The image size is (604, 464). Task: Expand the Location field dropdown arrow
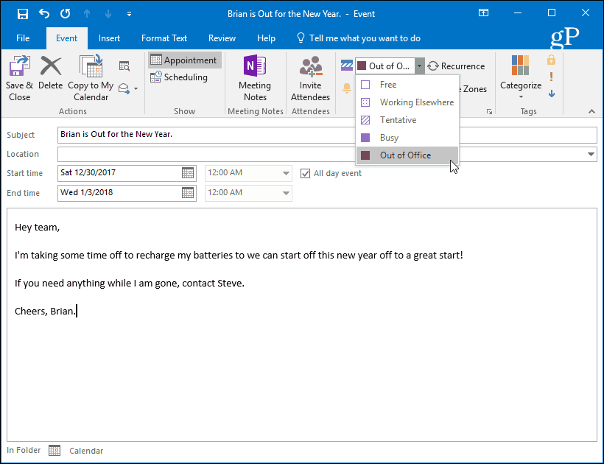pyautogui.click(x=591, y=154)
